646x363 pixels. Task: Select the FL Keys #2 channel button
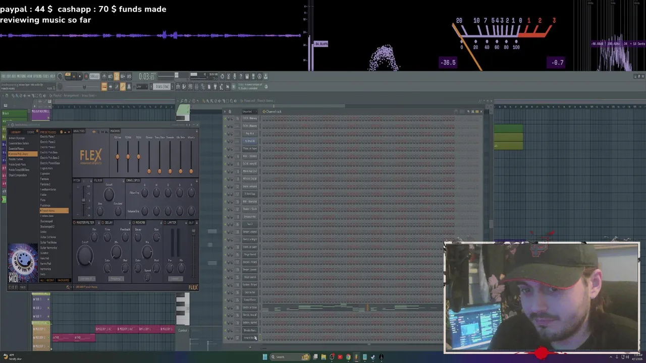tap(250, 141)
